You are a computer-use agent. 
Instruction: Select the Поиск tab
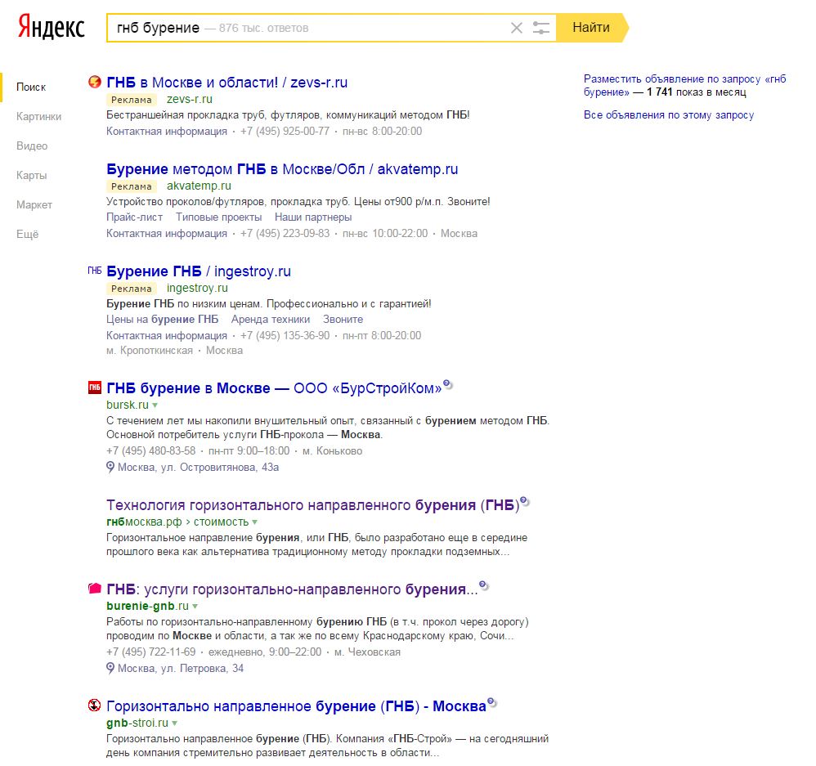[31, 87]
